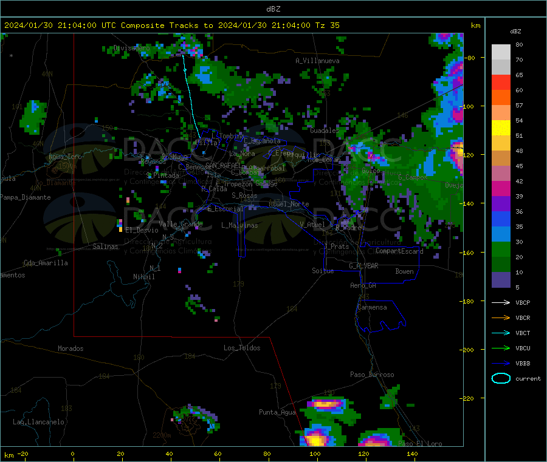
Task: Click the Guadales location label
Action: tap(325, 131)
